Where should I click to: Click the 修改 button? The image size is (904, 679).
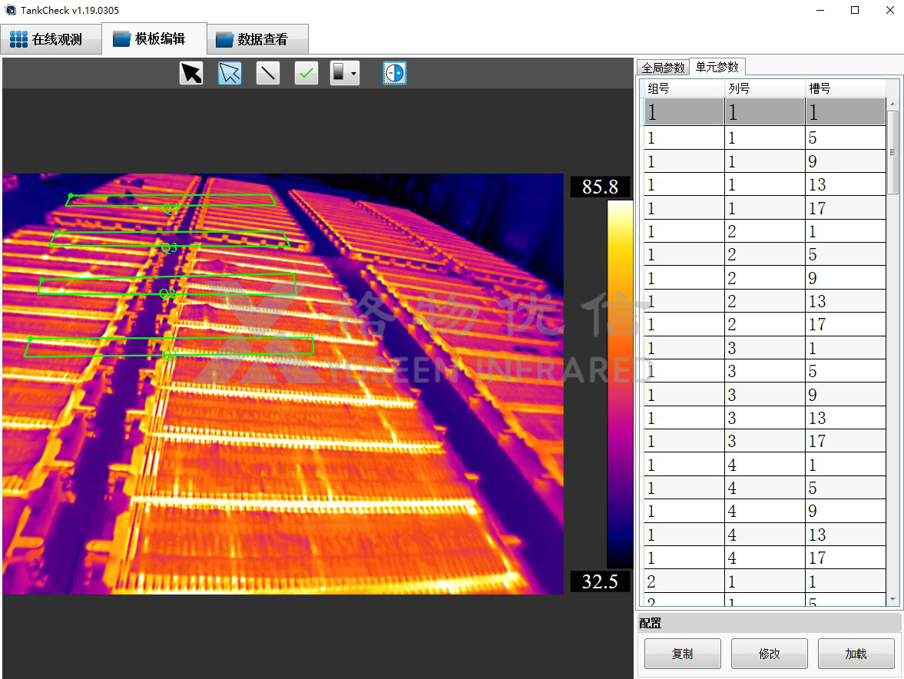click(x=769, y=654)
